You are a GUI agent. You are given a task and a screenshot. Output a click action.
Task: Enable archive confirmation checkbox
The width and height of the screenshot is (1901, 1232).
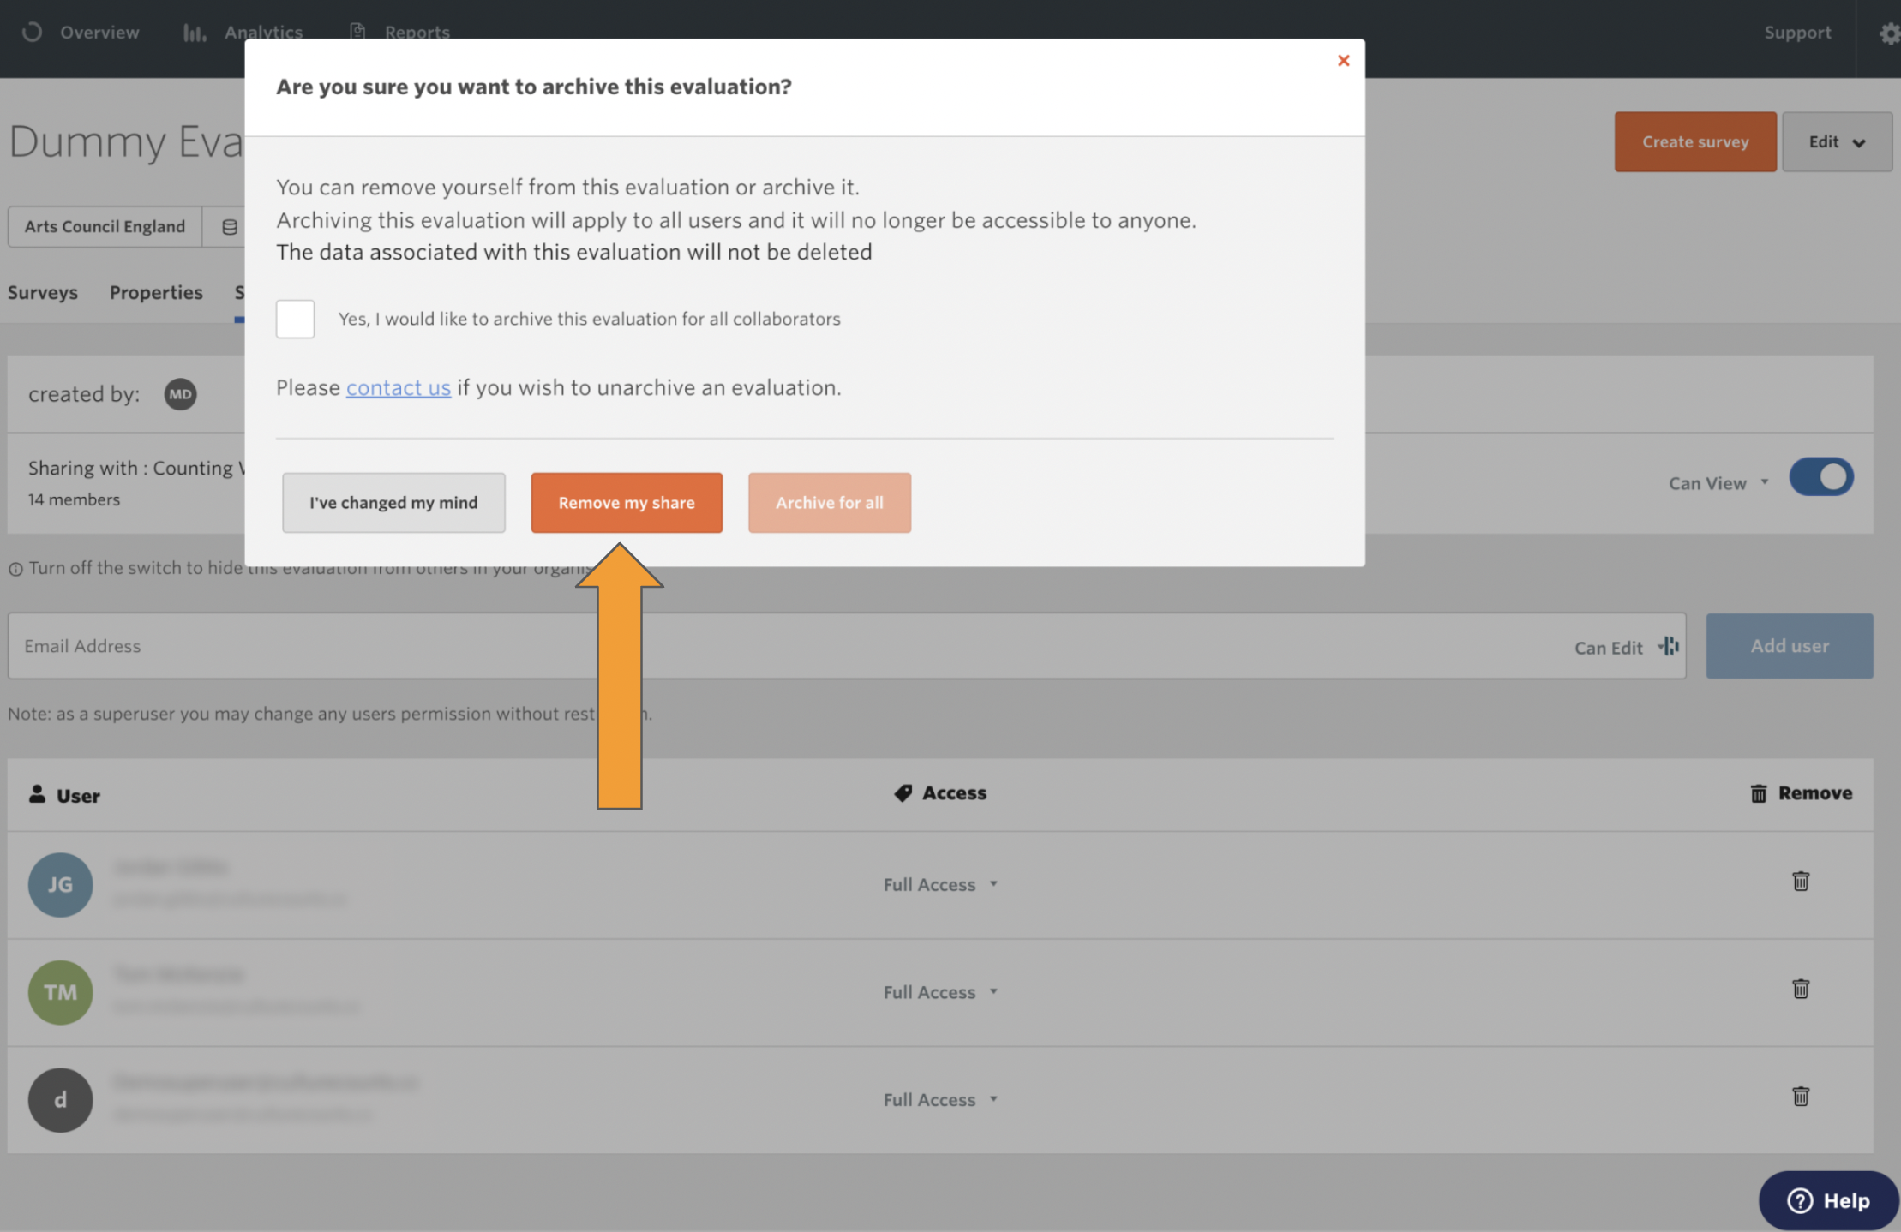[294, 317]
